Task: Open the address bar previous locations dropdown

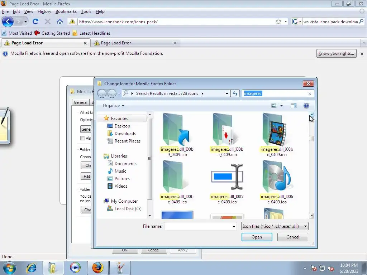Action: click(227, 93)
